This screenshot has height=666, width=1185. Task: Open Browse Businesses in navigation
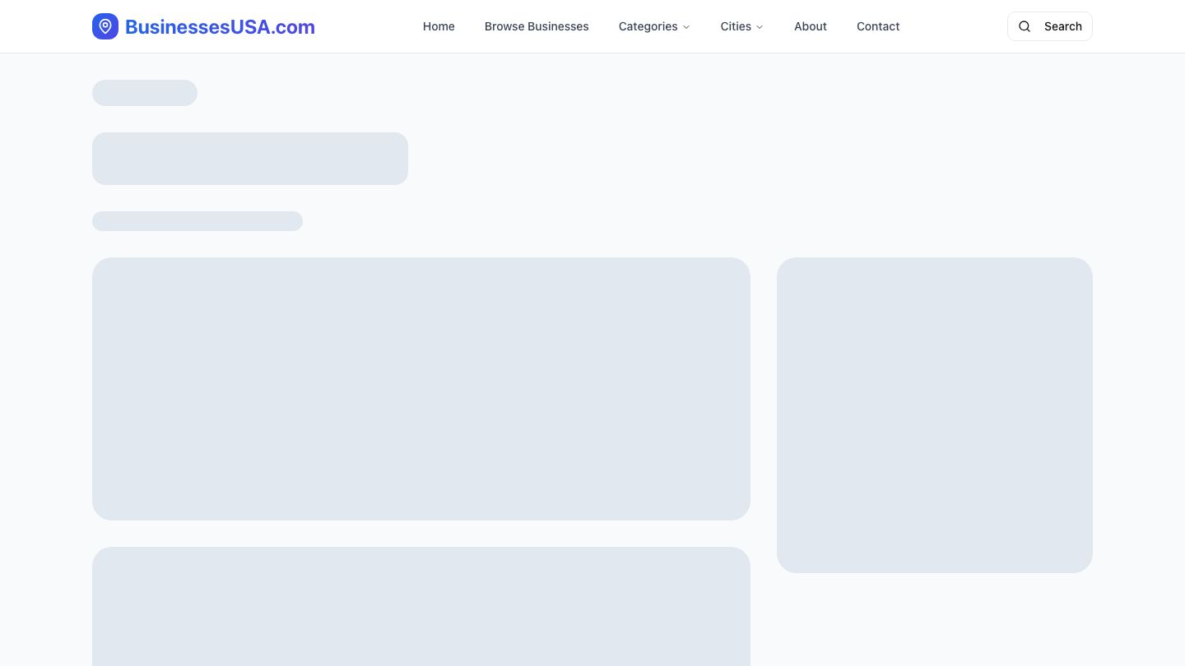(x=537, y=26)
